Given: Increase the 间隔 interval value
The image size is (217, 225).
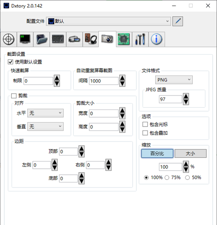Looking at the screenshot, I should point(122,78).
